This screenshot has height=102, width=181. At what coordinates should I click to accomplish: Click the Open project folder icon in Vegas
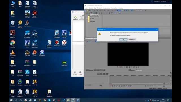(x=88, y=10)
